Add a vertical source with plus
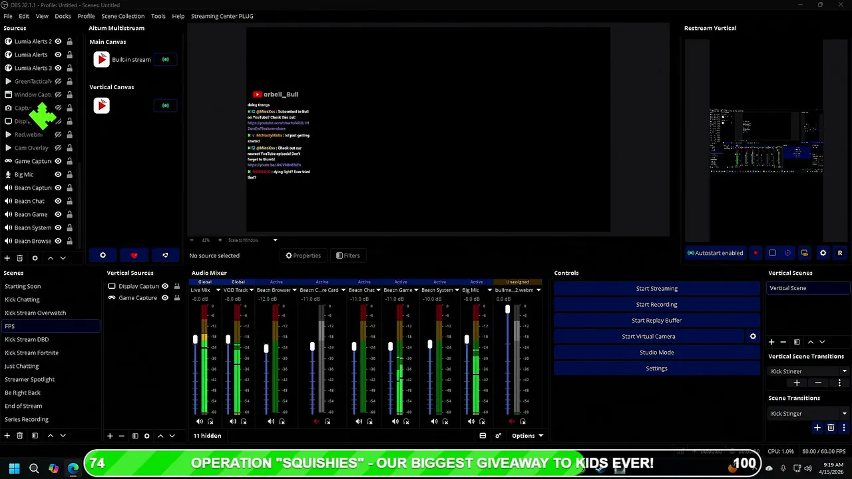This screenshot has width=852, height=479. point(110,436)
